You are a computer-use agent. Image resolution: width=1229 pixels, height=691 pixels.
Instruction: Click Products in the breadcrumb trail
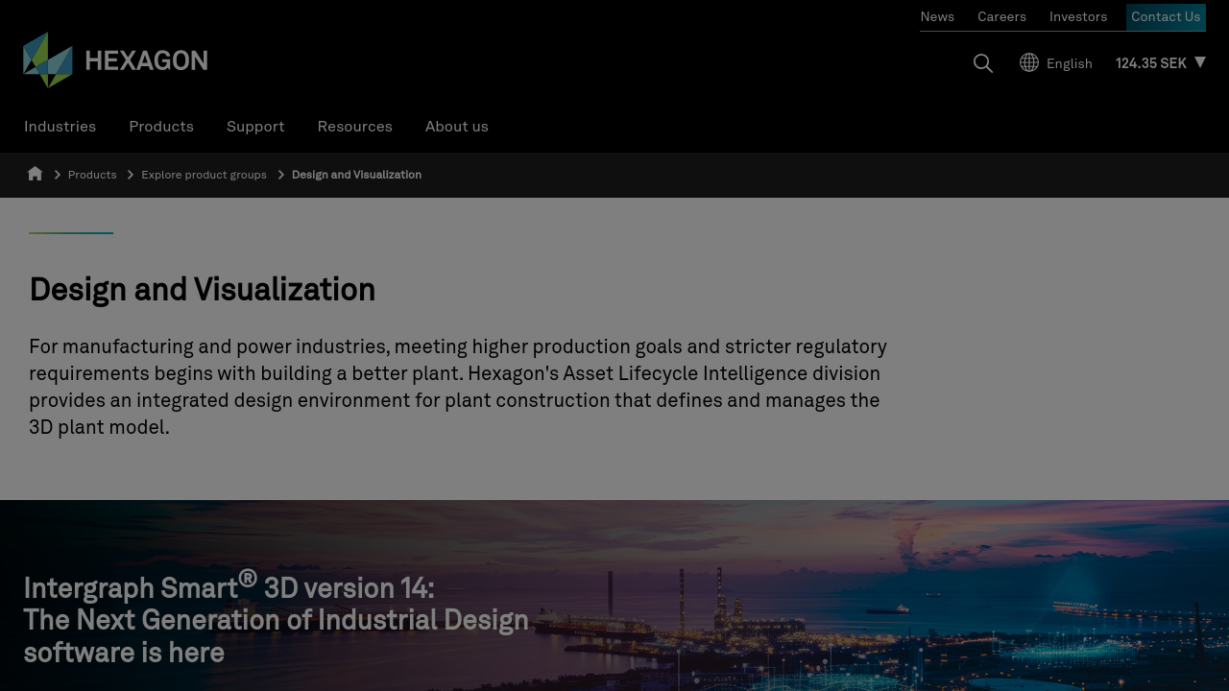pos(92,175)
